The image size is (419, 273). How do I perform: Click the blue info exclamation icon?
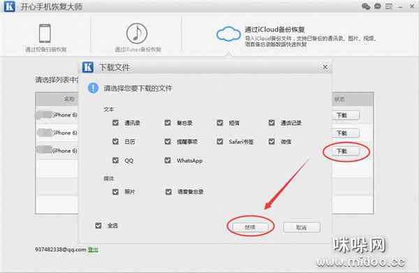click(x=93, y=88)
